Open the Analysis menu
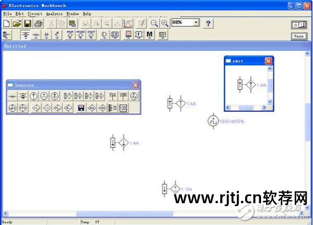Screen dimensions: 313x225 [54, 14]
